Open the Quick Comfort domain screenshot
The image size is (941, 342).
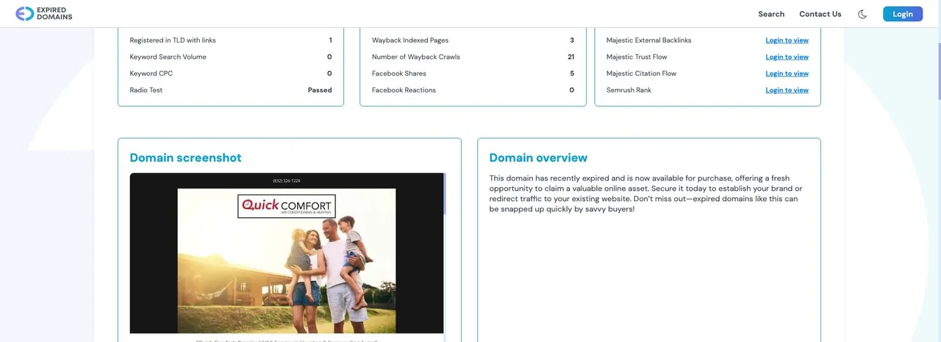(x=287, y=253)
